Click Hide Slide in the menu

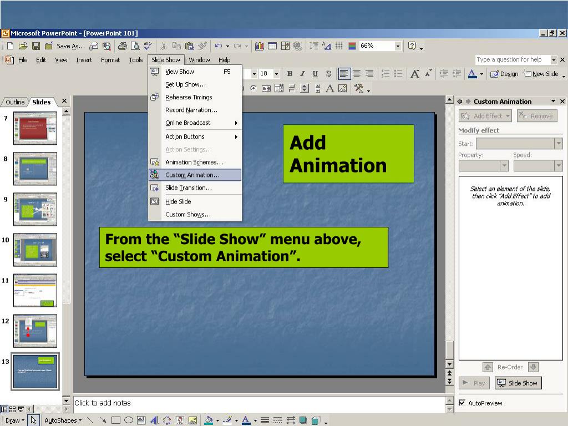(195, 201)
